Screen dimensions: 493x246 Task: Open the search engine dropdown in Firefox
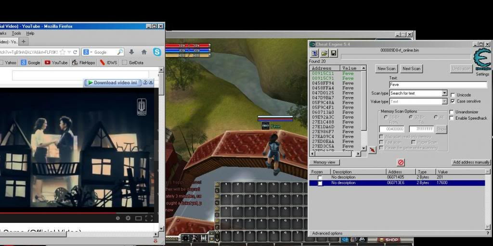click(91, 52)
